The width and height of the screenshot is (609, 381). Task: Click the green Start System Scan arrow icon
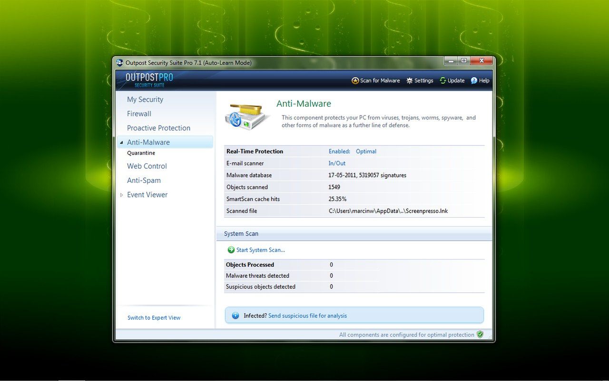pyautogui.click(x=231, y=250)
